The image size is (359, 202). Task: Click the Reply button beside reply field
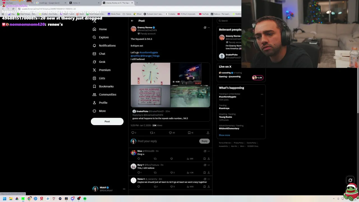204,141
